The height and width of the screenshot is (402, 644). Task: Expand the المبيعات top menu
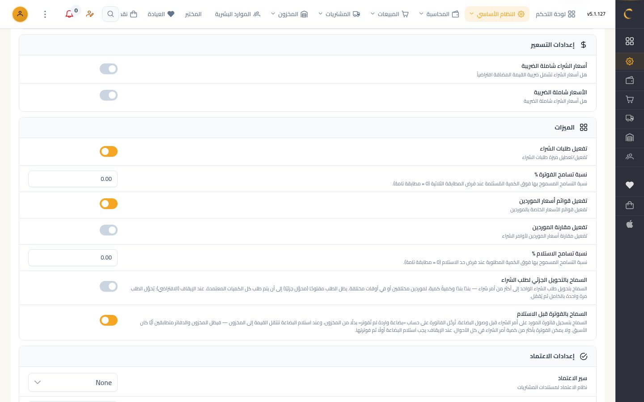point(390,14)
